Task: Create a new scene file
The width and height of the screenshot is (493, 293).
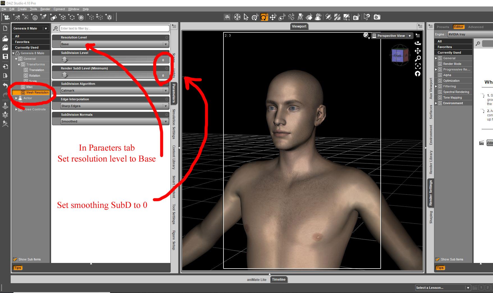Action: [5, 28]
